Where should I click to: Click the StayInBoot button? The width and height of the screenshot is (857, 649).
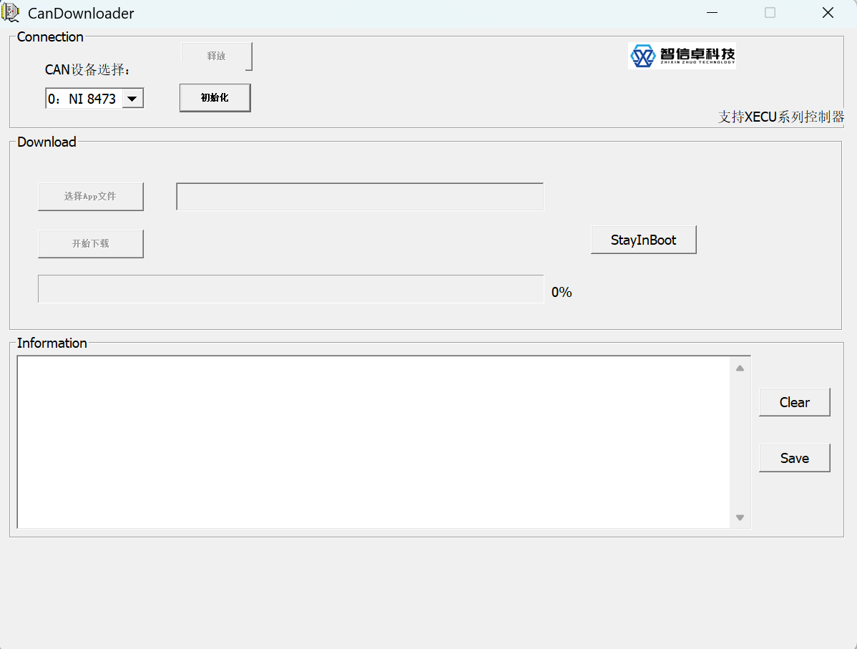pos(643,240)
